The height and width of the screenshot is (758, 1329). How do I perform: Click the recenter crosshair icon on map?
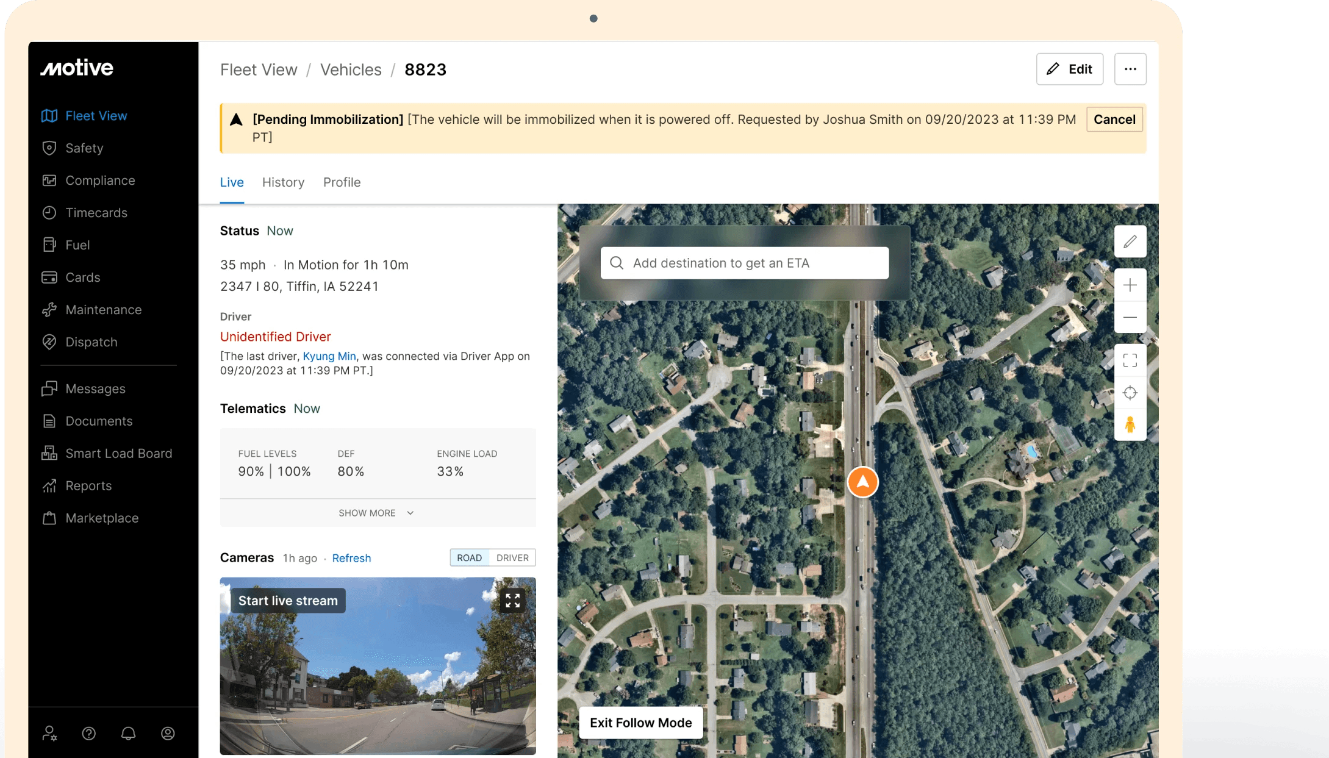coord(1130,393)
